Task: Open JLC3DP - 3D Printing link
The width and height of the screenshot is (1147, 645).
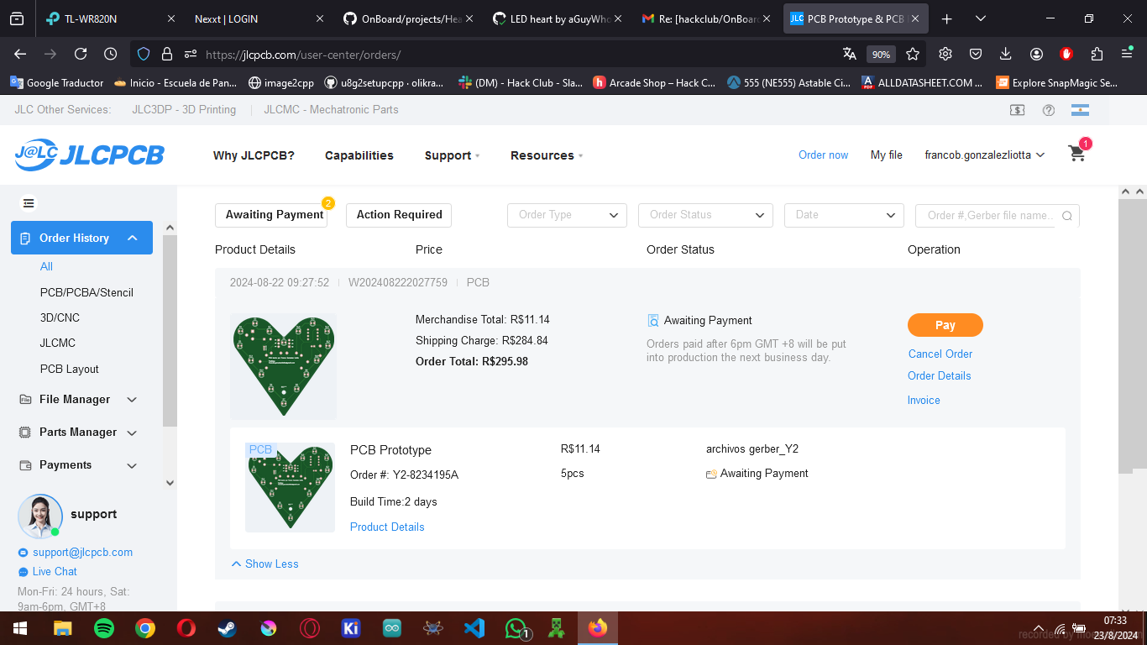Action: tap(184, 109)
